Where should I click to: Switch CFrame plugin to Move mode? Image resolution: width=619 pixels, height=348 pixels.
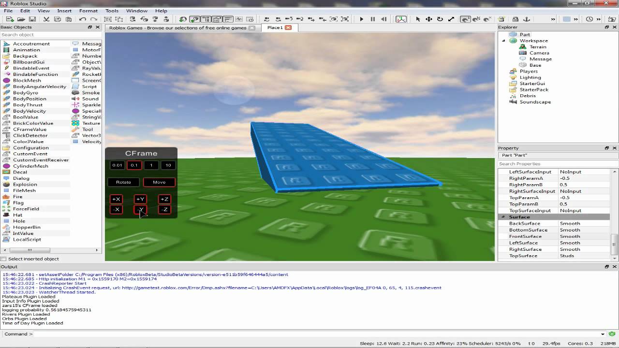pos(159,182)
